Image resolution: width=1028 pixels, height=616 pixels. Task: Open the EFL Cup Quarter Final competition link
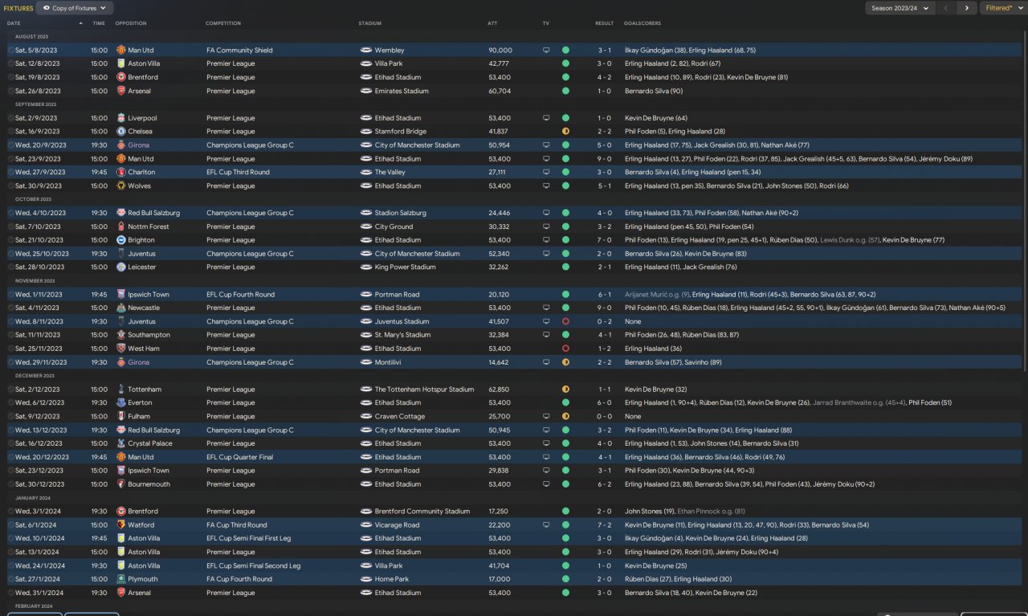(x=239, y=457)
